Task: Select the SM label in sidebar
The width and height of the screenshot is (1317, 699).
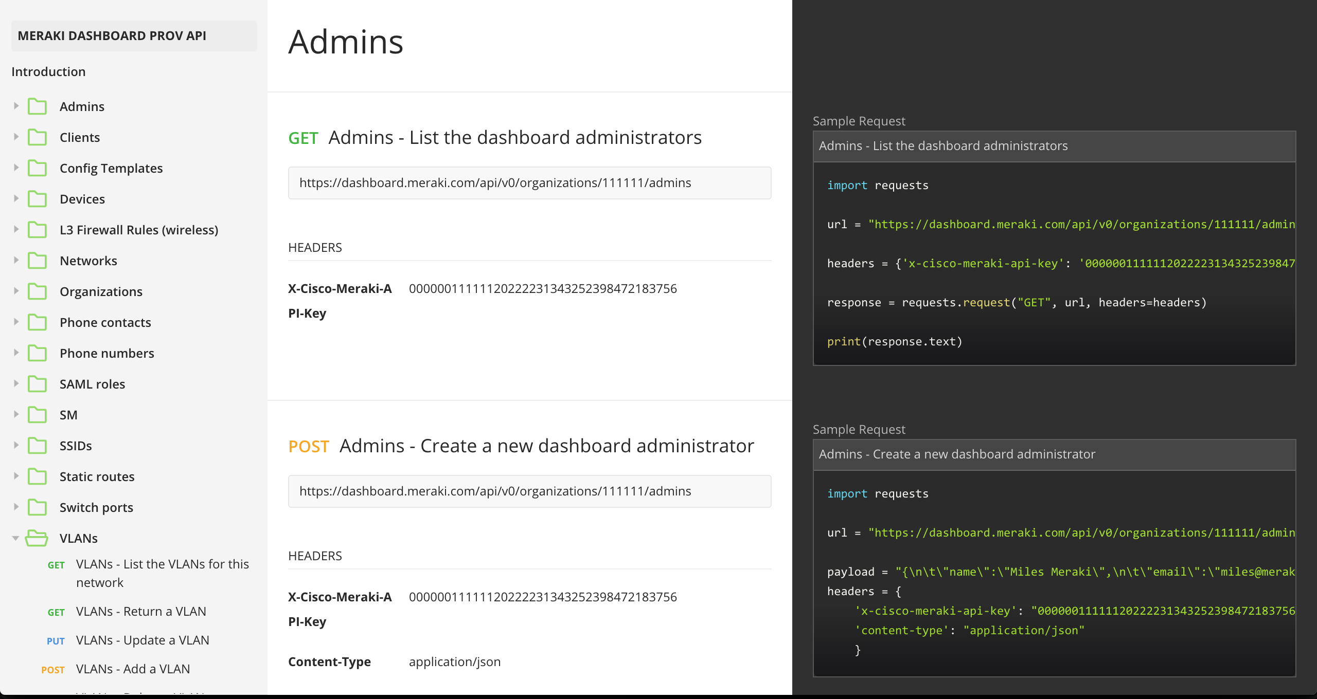Action: click(x=68, y=415)
